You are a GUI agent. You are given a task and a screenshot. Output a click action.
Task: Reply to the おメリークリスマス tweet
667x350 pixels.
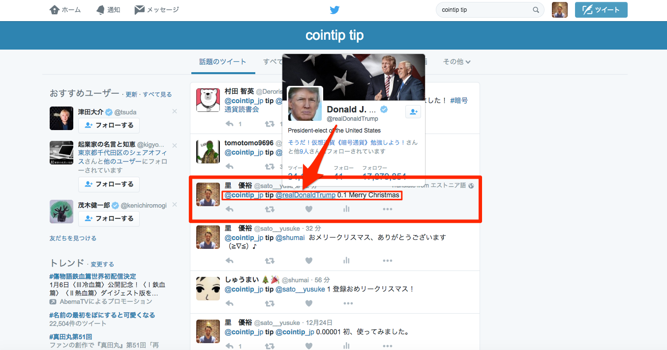pos(229,261)
